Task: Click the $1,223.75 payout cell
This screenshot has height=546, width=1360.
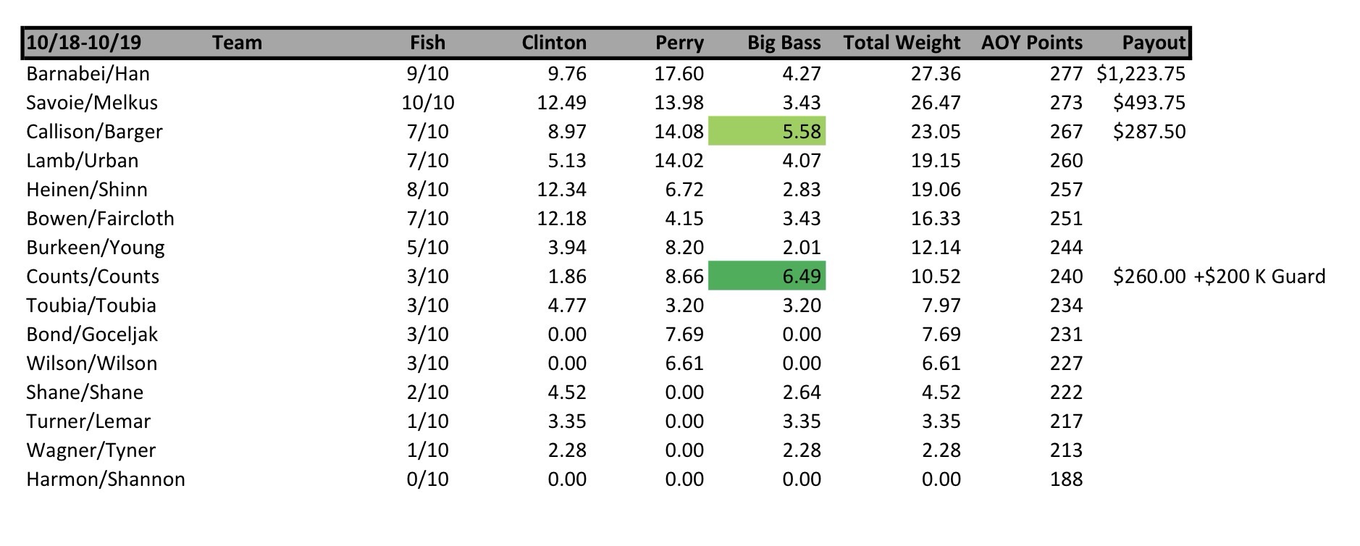Action: (1141, 73)
